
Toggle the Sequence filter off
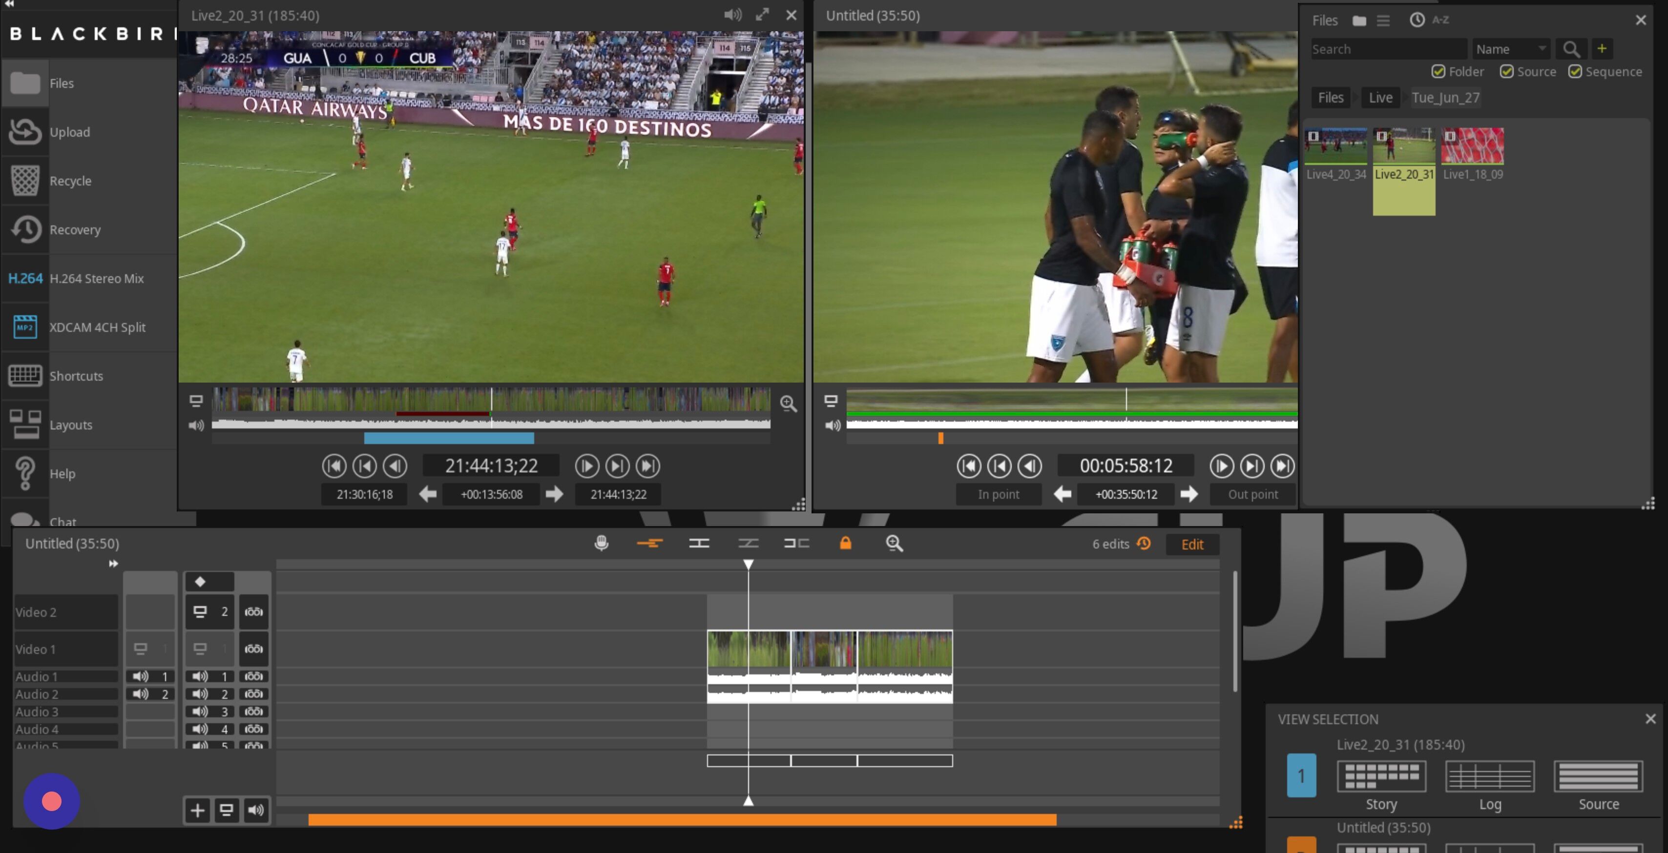(1576, 72)
